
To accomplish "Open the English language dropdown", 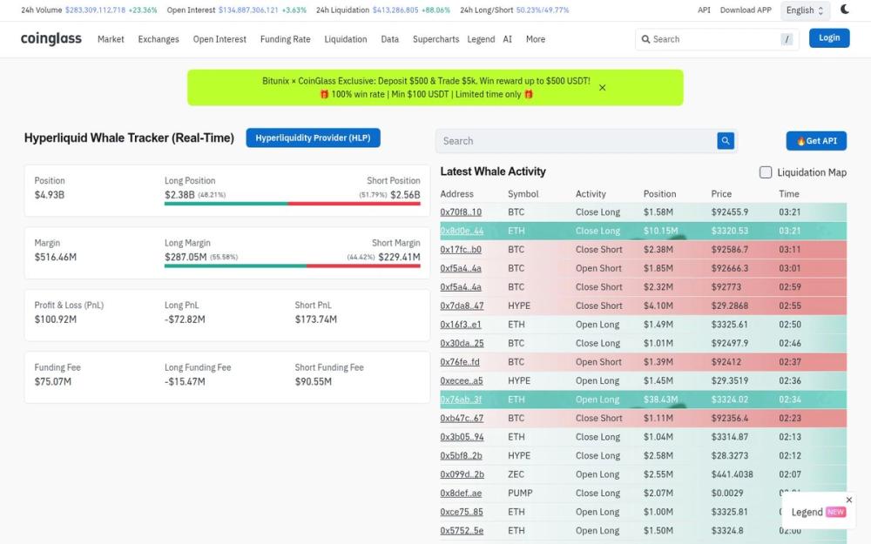I will click(x=805, y=10).
